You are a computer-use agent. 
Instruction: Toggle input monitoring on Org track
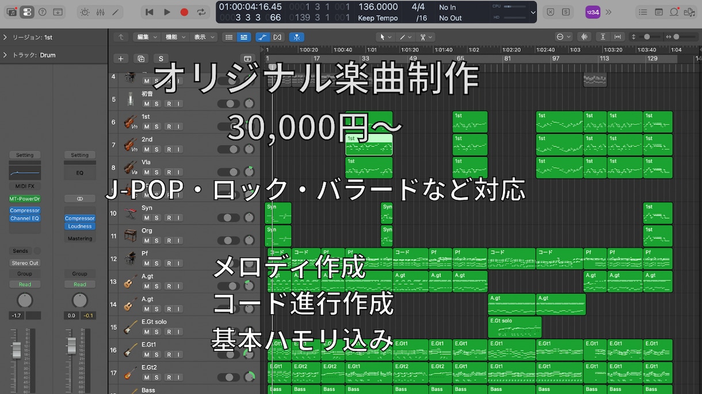(x=179, y=241)
